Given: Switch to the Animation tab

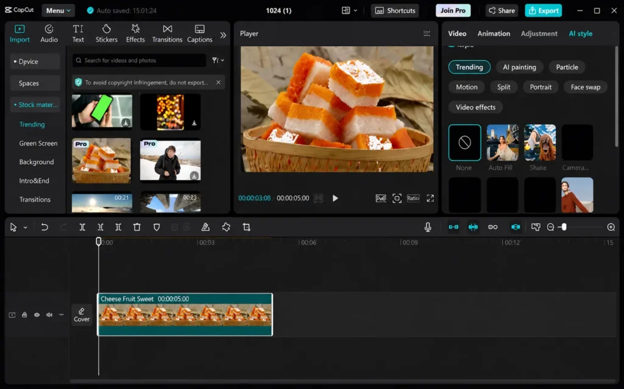Looking at the screenshot, I should click(494, 33).
